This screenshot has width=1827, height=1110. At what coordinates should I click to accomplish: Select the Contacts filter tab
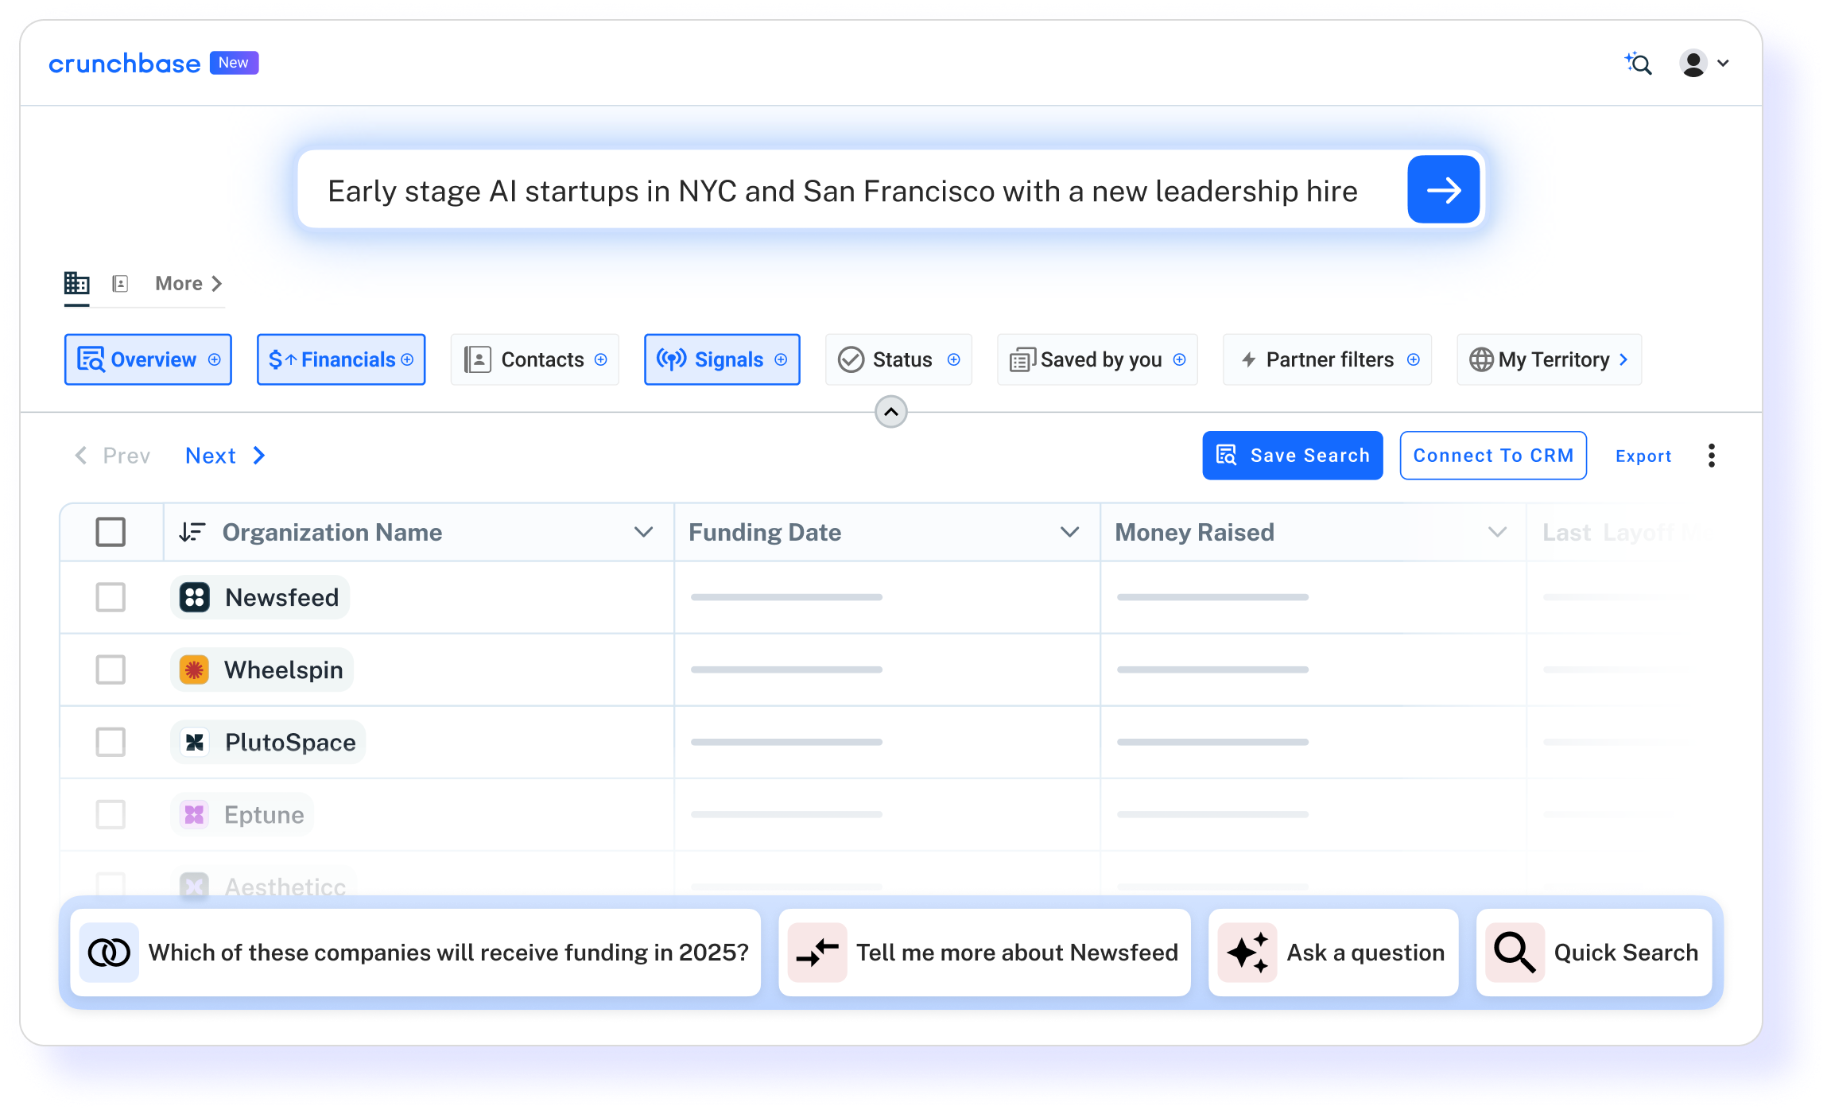(535, 359)
